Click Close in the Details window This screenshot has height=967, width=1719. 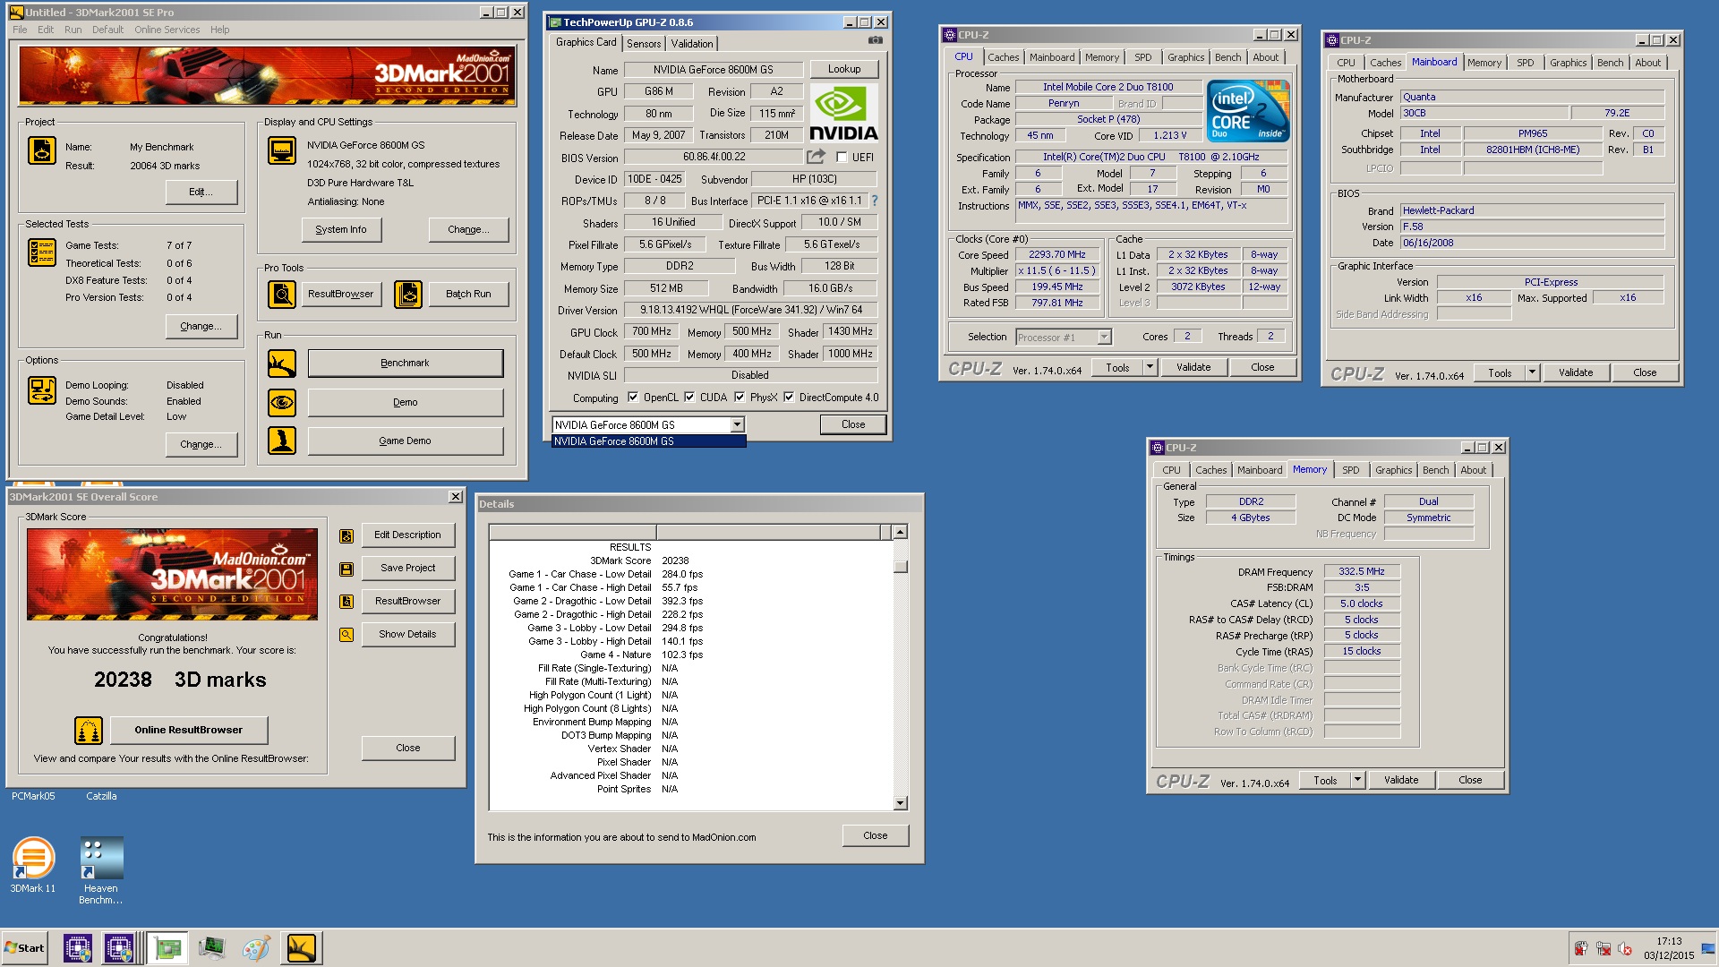(876, 836)
